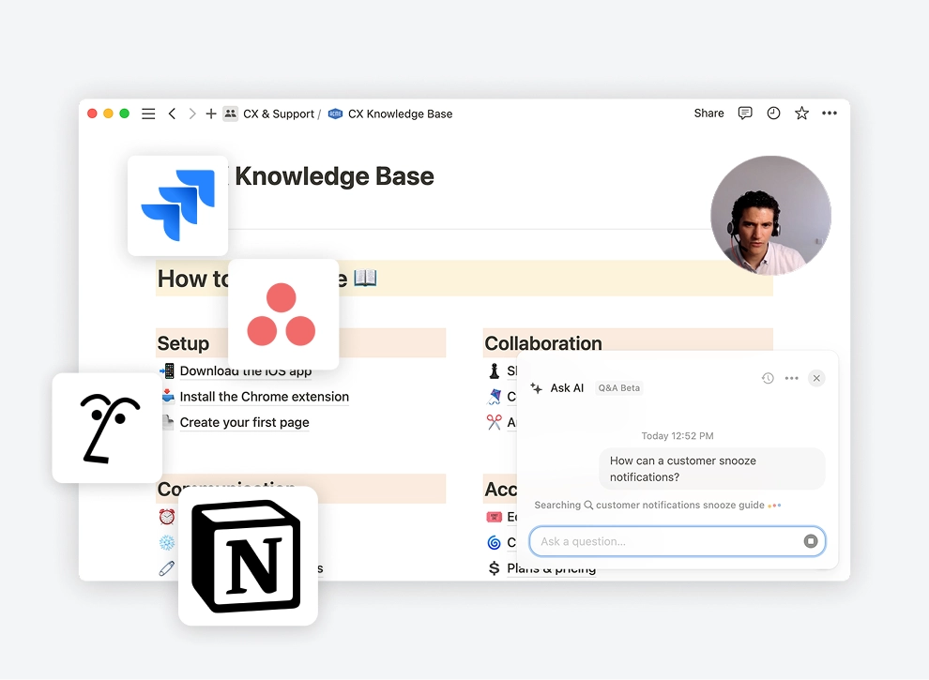
Task: Click the Today 12:52 PM timestamp
Action: click(x=678, y=436)
